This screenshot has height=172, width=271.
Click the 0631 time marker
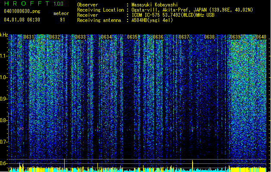(x=29, y=37)
